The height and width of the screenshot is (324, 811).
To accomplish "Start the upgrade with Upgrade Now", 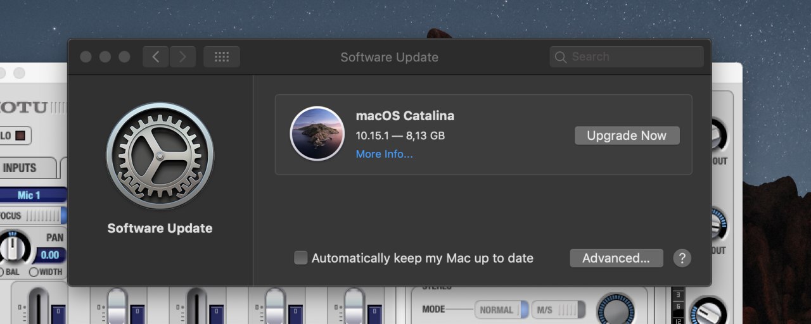I will 627,135.
